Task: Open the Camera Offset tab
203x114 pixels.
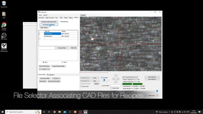Action: 42,75
